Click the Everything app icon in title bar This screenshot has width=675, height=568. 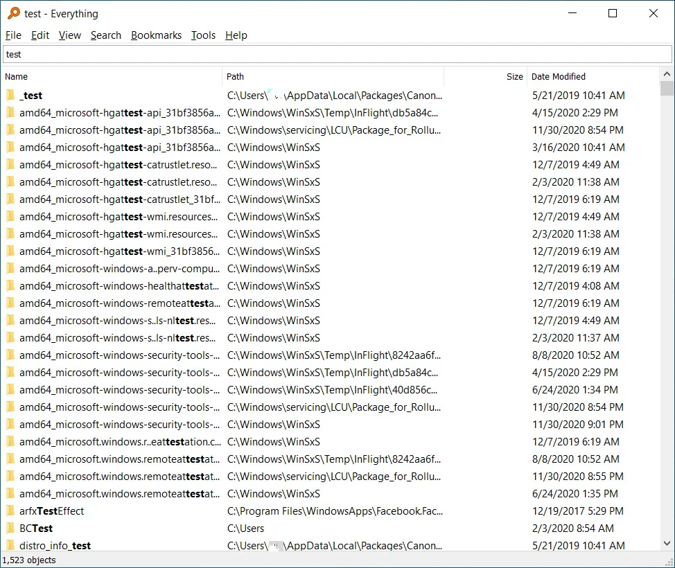pyautogui.click(x=14, y=13)
